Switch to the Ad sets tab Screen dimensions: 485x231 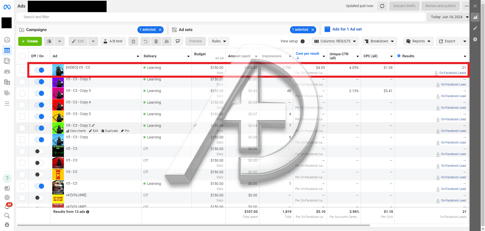pos(185,30)
